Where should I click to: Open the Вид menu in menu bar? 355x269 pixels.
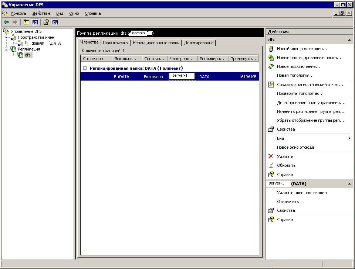(60, 13)
